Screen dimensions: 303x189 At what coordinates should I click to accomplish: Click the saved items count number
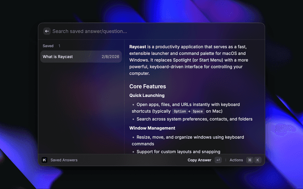coord(59,46)
